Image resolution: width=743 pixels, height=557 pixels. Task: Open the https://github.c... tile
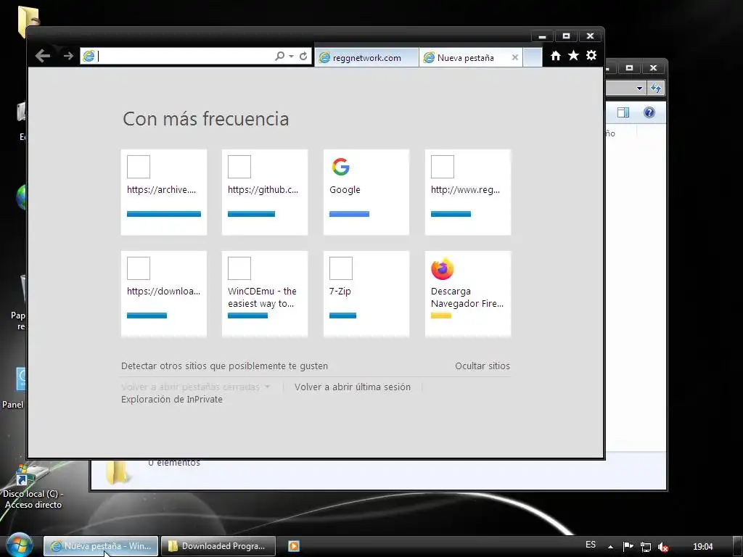265,192
